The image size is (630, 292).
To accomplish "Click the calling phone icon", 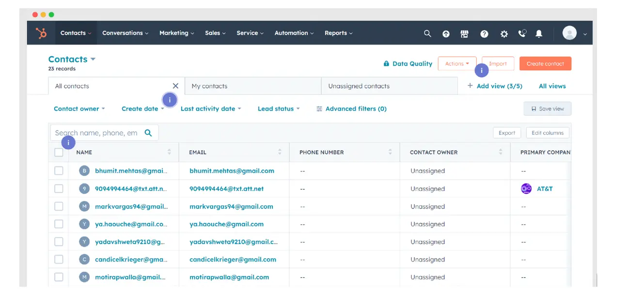I will click(x=522, y=33).
